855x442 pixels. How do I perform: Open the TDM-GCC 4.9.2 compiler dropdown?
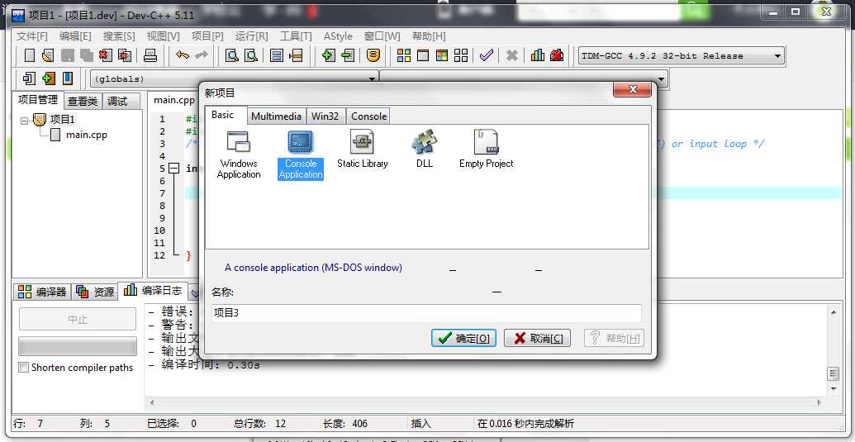pos(777,55)
